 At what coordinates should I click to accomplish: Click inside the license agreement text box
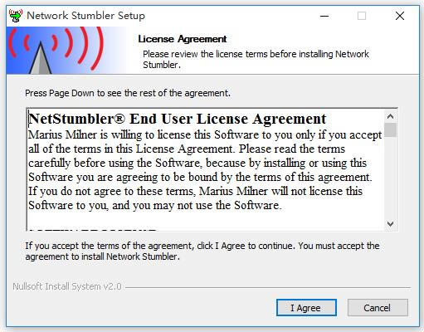coord(206,169)
